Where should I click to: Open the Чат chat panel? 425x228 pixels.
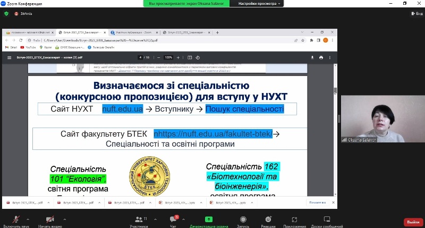coord(173,222)
